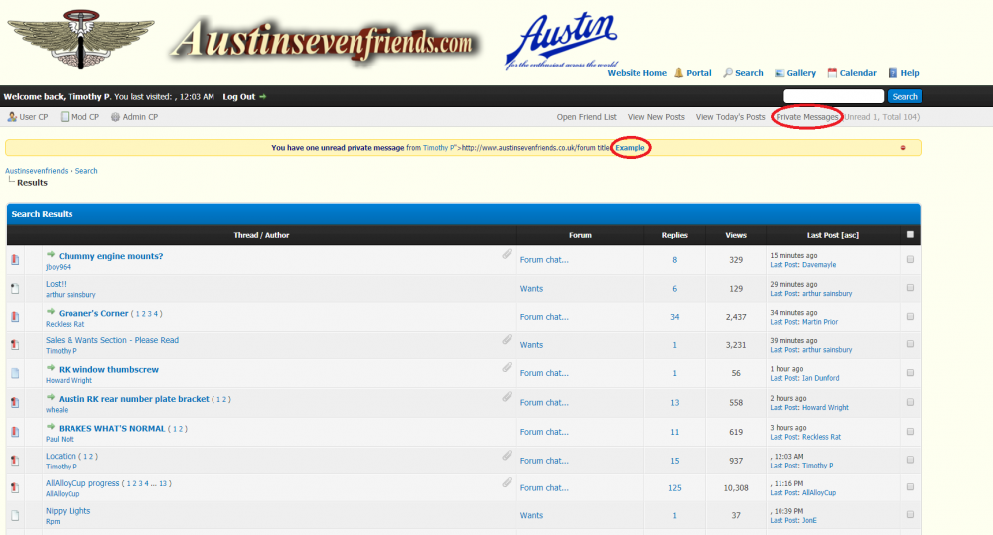Open page 13 of AllAlloyCup progress
993x535 pixels.
click(163, 483)
